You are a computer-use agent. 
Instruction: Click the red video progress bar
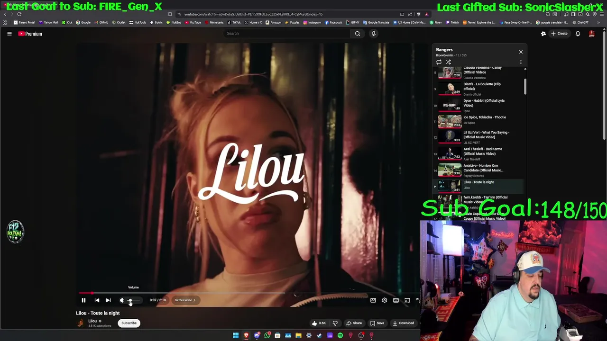click(x=85, y=293)
